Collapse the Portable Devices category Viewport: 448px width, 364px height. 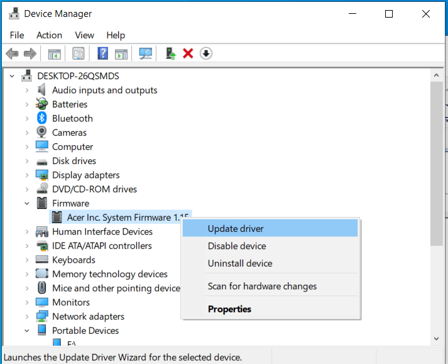27,331
